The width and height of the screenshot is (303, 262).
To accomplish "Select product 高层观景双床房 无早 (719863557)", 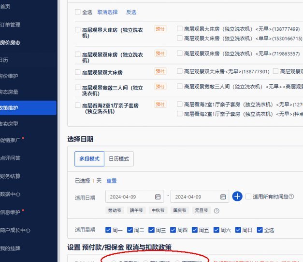I will (x=179, y=53).
